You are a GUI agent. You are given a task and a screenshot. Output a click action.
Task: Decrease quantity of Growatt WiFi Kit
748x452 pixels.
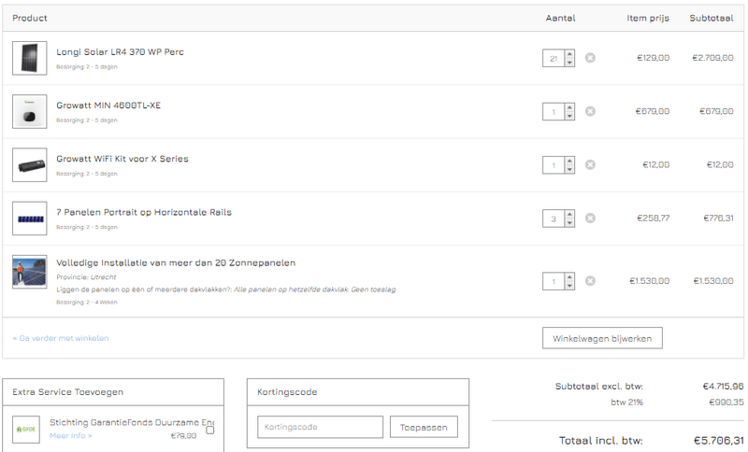pyautogui.click(x=569, y=169)
